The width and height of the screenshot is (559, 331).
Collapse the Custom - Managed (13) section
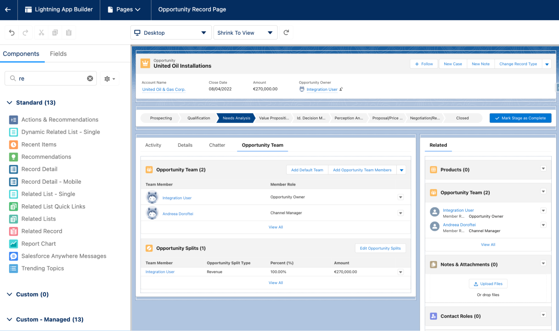click(10, 320)
